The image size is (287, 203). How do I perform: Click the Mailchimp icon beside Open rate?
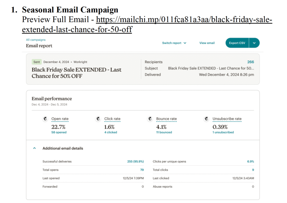pyautogui.click(x=45, y=119)
